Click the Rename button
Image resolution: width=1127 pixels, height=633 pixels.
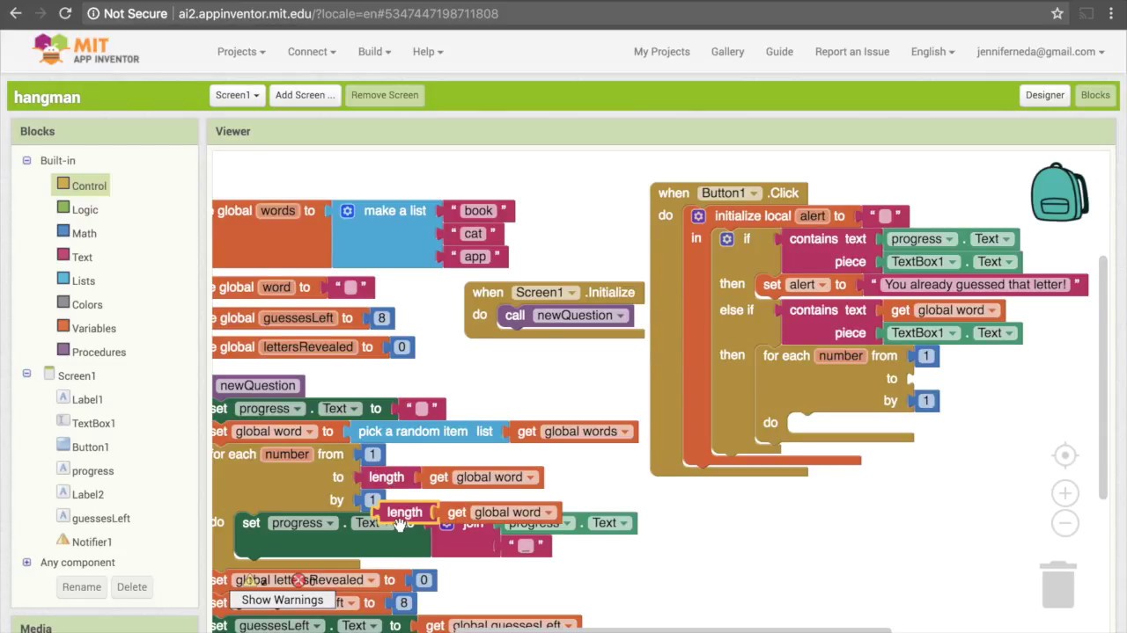point(81,587)
